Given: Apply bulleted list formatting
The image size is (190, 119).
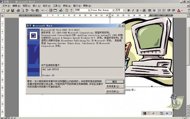Looking at the screenshot, I should (164, 10).
